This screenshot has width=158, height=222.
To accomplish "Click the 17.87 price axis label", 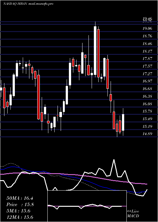I will (x=148, y=59).
